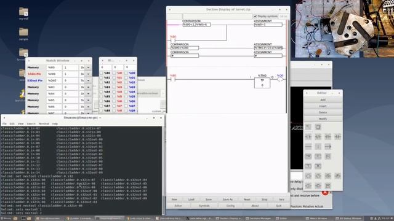This screenshot has height=221, width=394.
Task: Click the Stop button in Section Display
Action: tap(264, 200)
